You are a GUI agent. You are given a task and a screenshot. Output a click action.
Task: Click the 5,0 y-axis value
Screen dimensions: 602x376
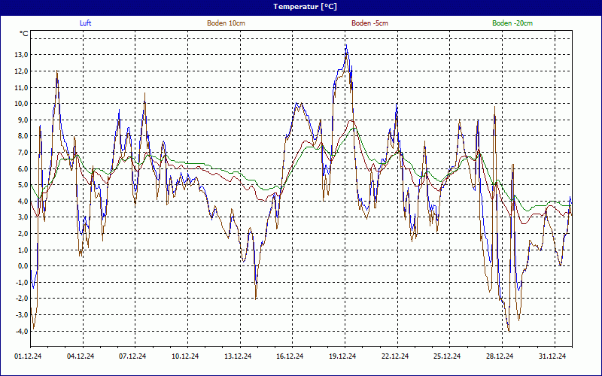[23, 185]
